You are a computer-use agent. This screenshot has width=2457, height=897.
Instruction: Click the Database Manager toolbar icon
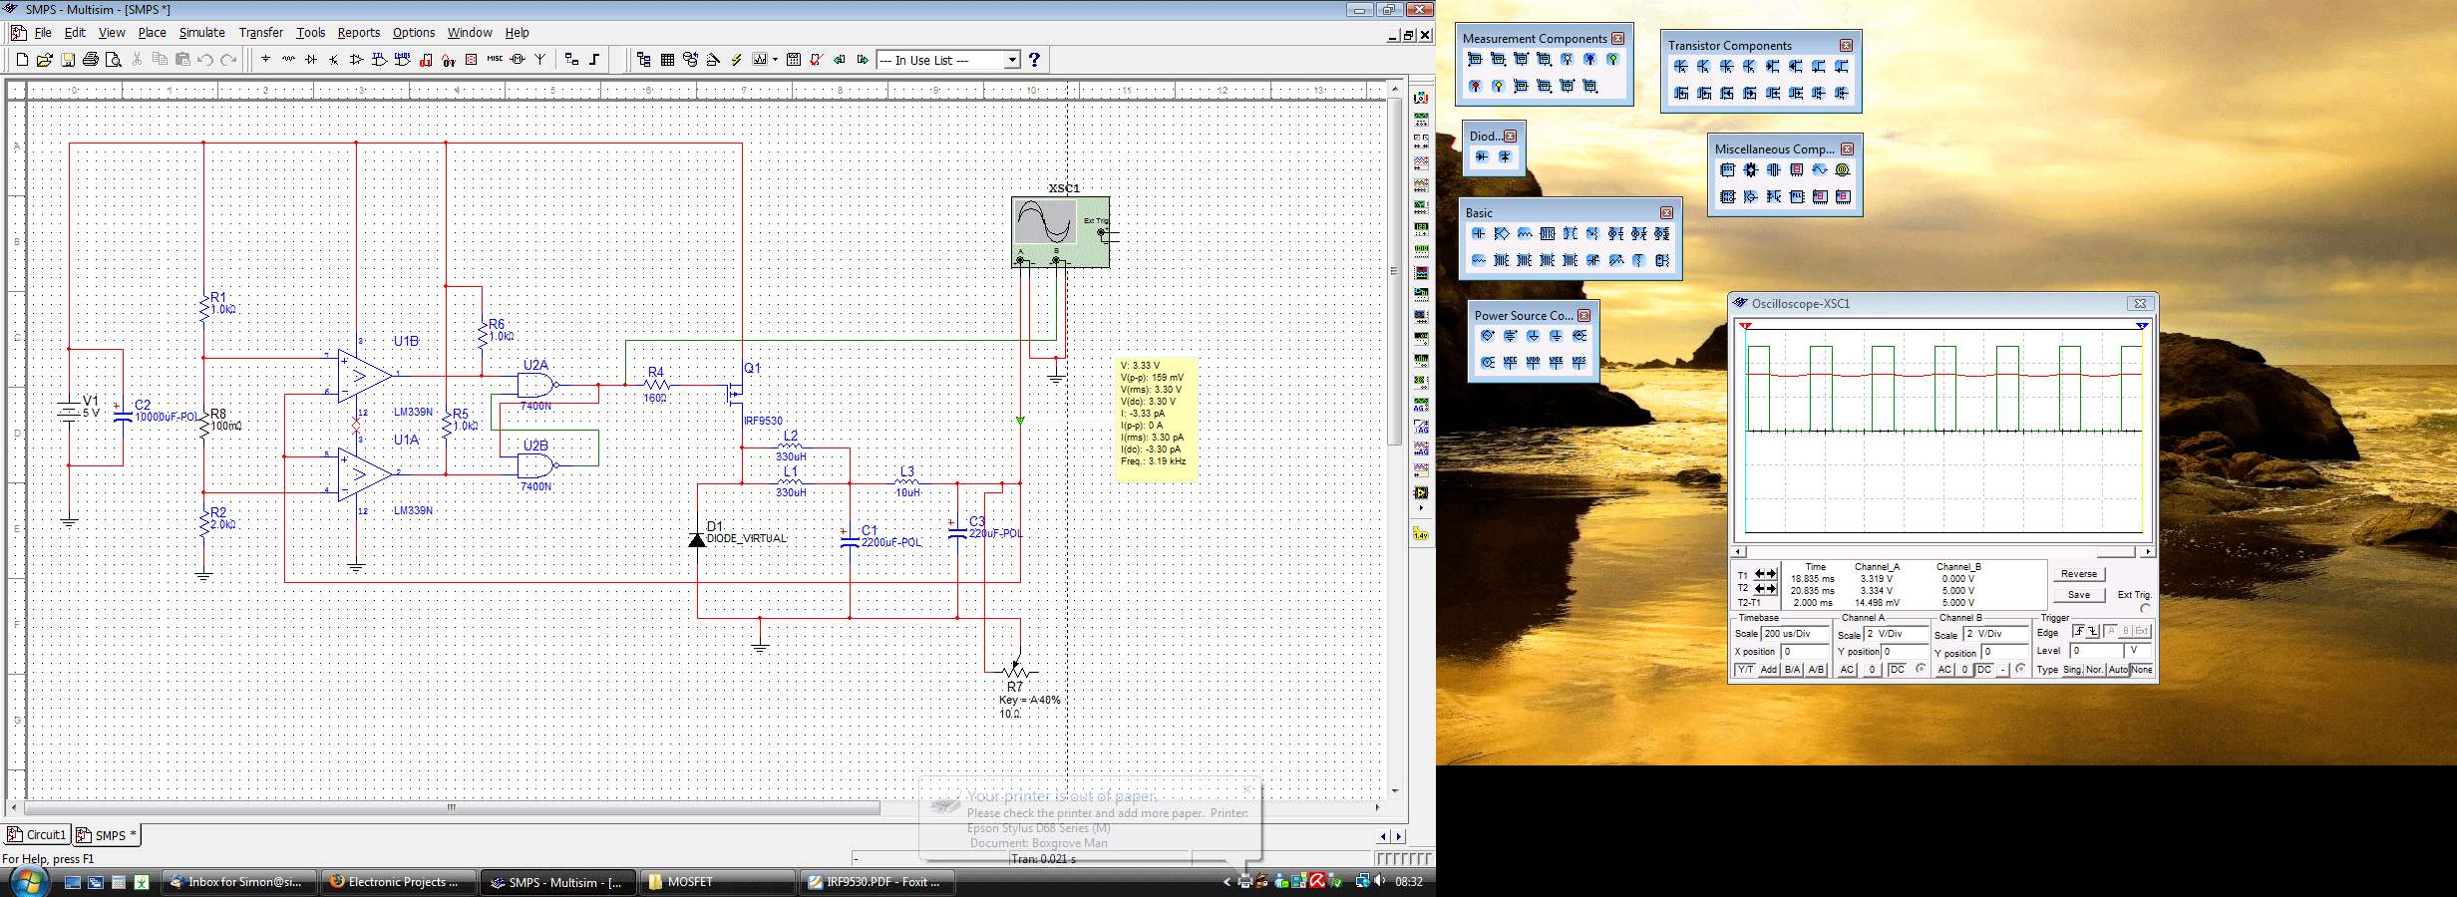point(690,60)
